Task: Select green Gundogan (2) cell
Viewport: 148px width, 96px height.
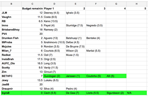Action: (x=54, y=76)
